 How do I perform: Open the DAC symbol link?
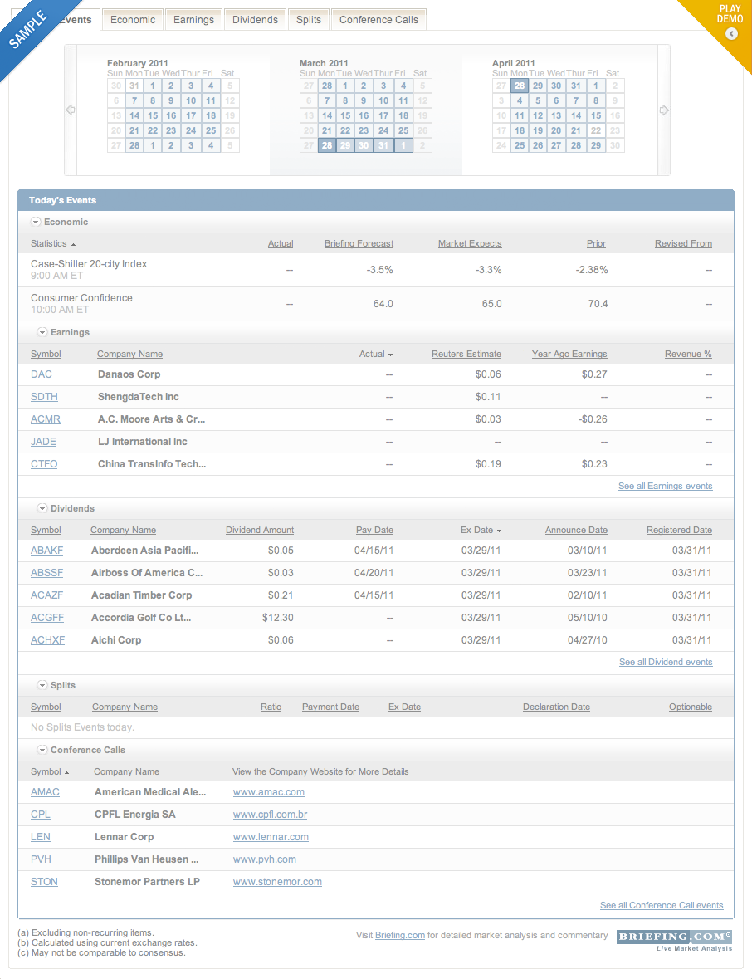42,374
